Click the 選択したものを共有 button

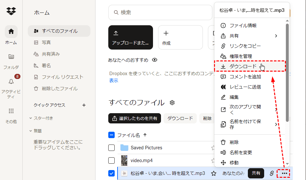[x=134, y=118]
